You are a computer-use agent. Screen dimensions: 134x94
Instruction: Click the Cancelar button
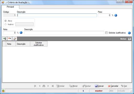[x=113, y=86]
